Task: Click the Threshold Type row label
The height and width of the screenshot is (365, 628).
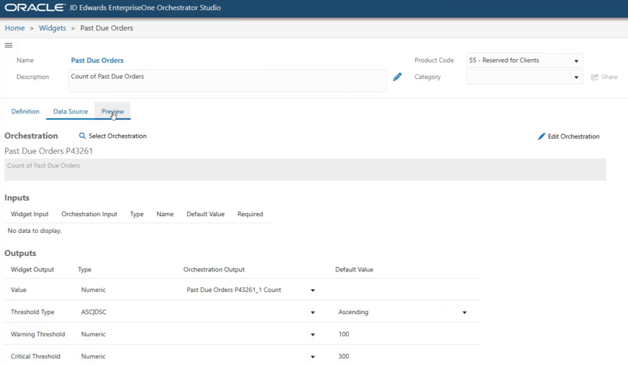Action: click(x=32, y=312)
